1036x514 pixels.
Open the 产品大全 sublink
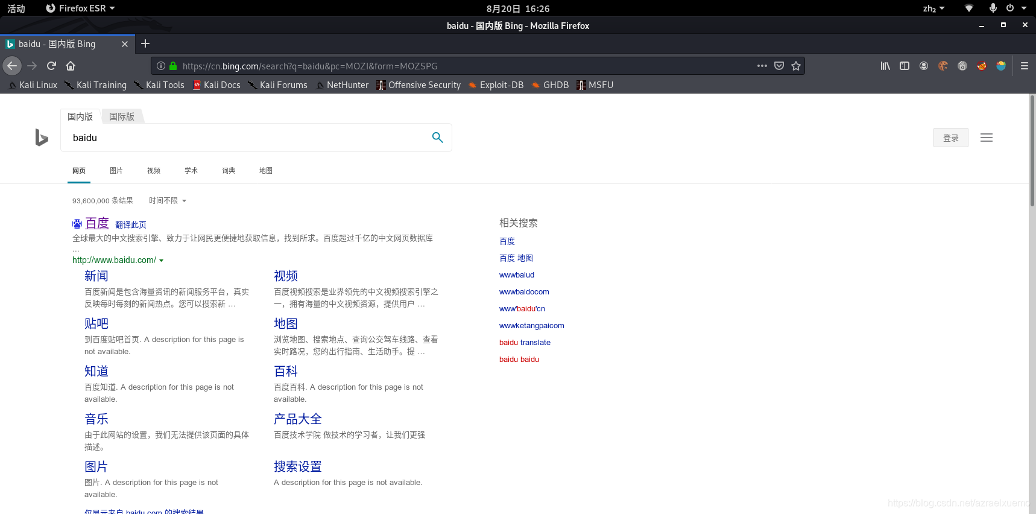(298, 419)
